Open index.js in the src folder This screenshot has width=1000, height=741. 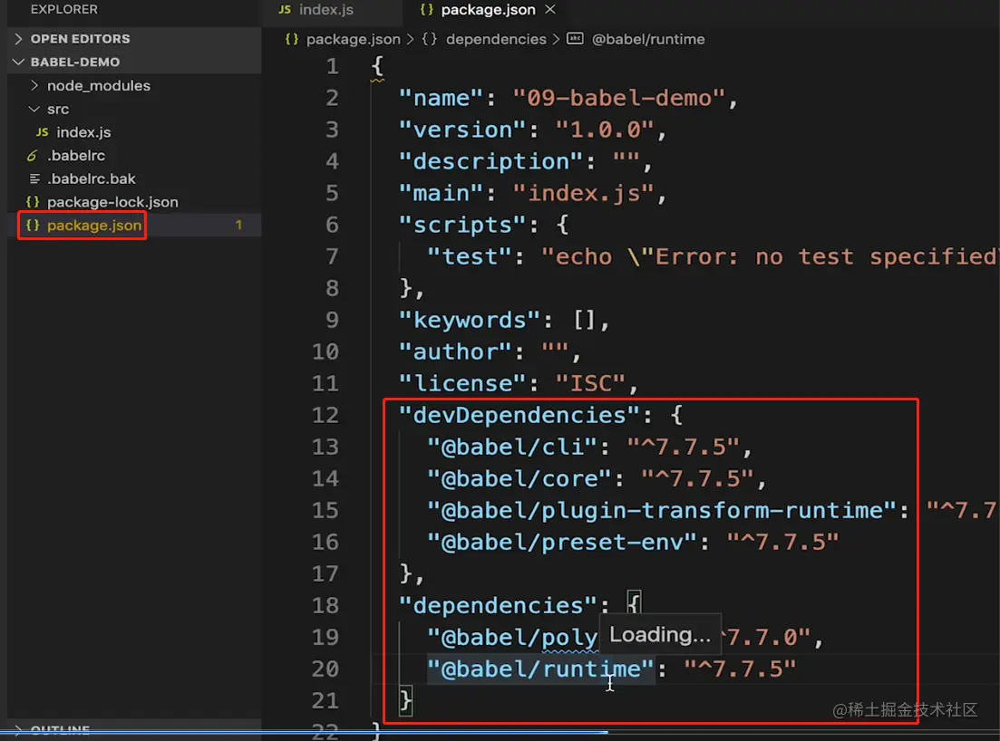pyautogui.click(x=134, y=132)
